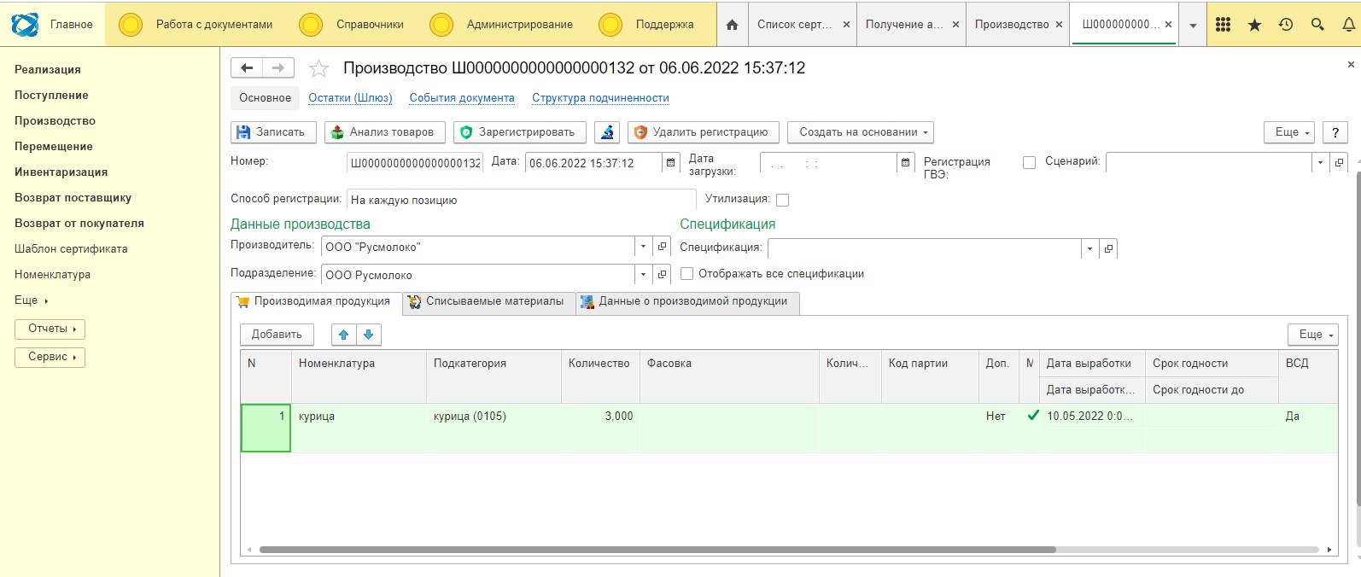Click the table's horizontal scrollbar
This screenshot has height=577, width=1361.
(657, 550)
